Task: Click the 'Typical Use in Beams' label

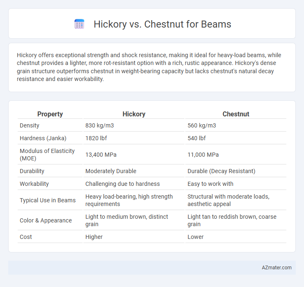Action: 48,200
